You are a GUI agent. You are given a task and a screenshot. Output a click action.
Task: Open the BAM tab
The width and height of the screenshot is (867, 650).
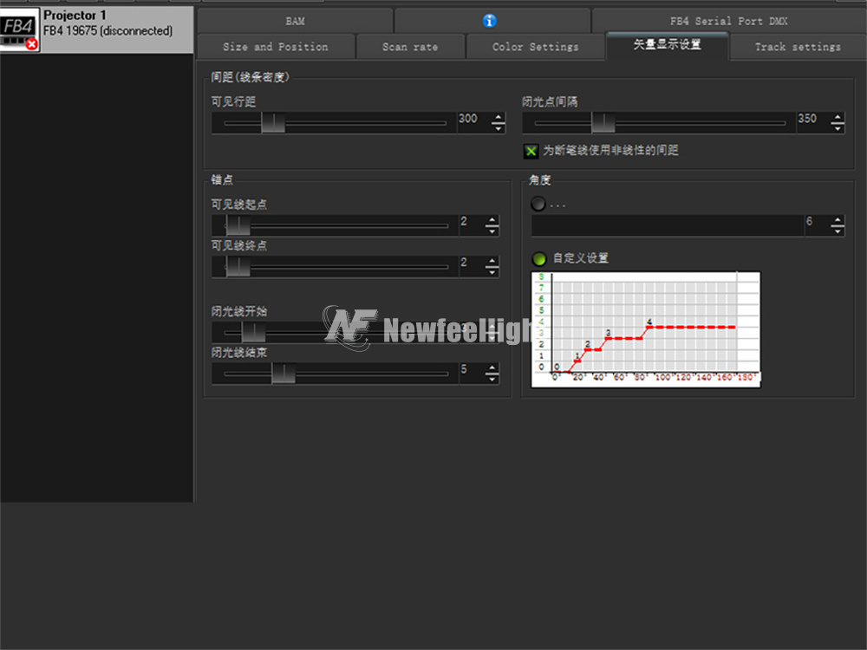coord(296,21)
